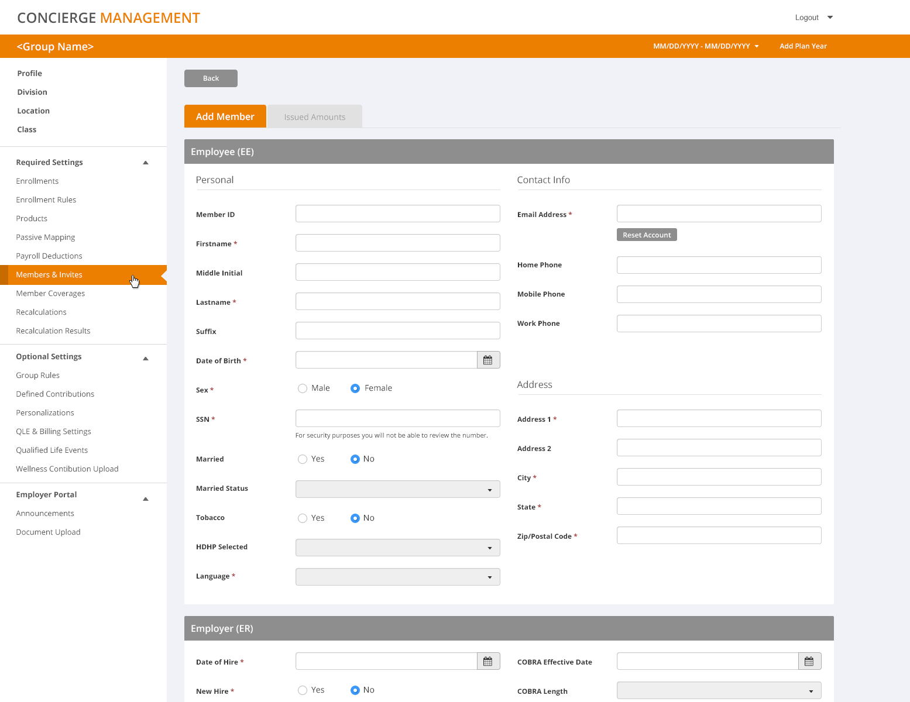910x702 pixels.
Task: Select Members & Invites in the sidebar
Action: [83, 275]
